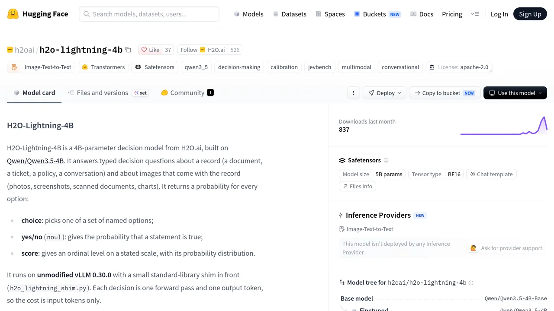Focus the search models input field
Screen dimensions: 554x311
[x=149, y=14]
